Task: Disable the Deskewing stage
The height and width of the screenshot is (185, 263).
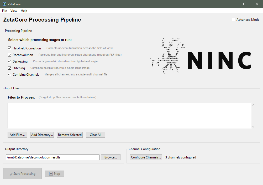Action: pos(10,61)
